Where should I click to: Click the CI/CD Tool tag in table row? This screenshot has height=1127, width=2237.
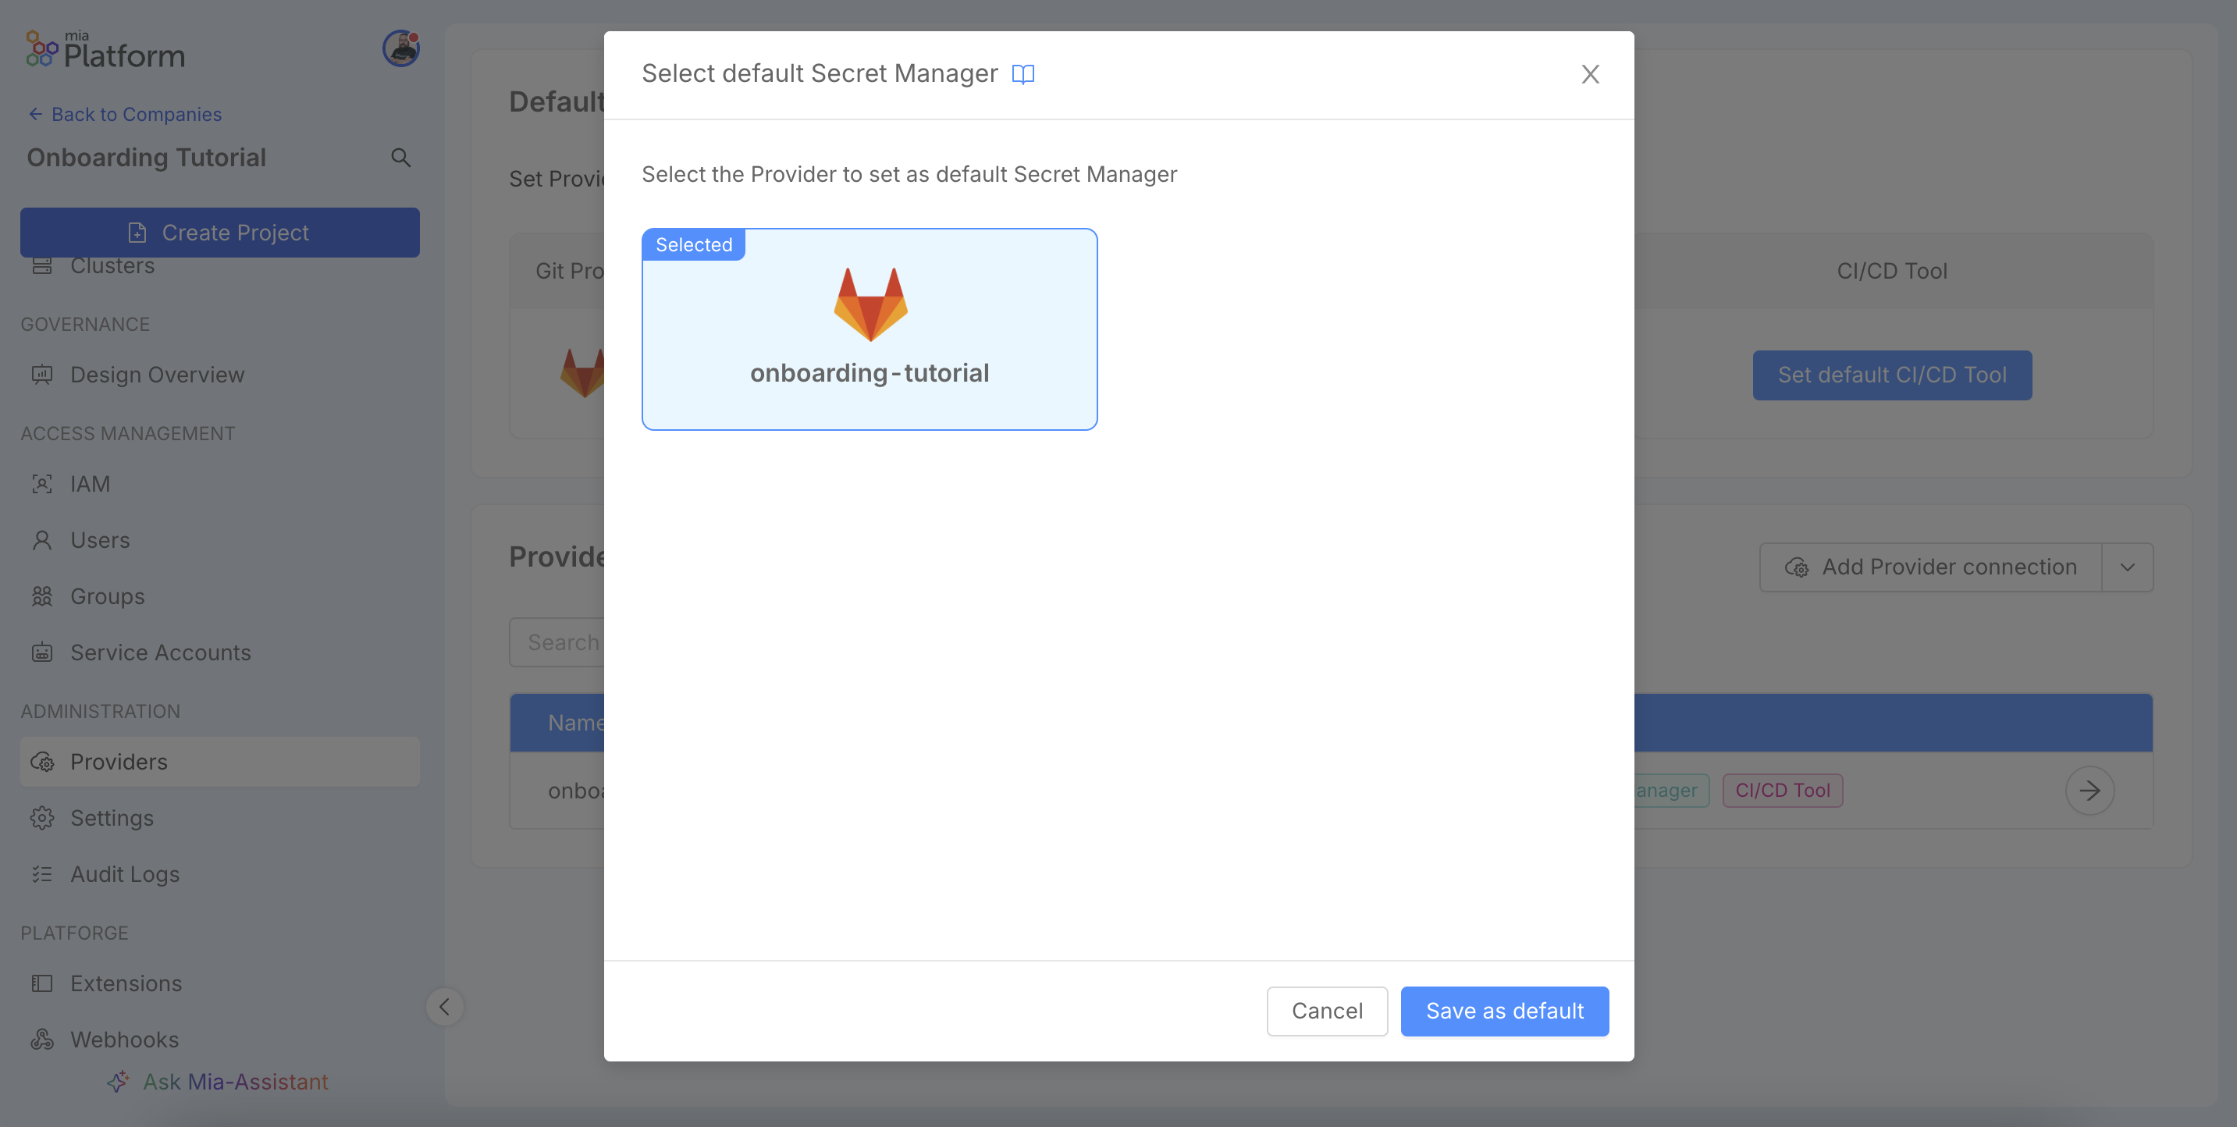[1782, 790]
